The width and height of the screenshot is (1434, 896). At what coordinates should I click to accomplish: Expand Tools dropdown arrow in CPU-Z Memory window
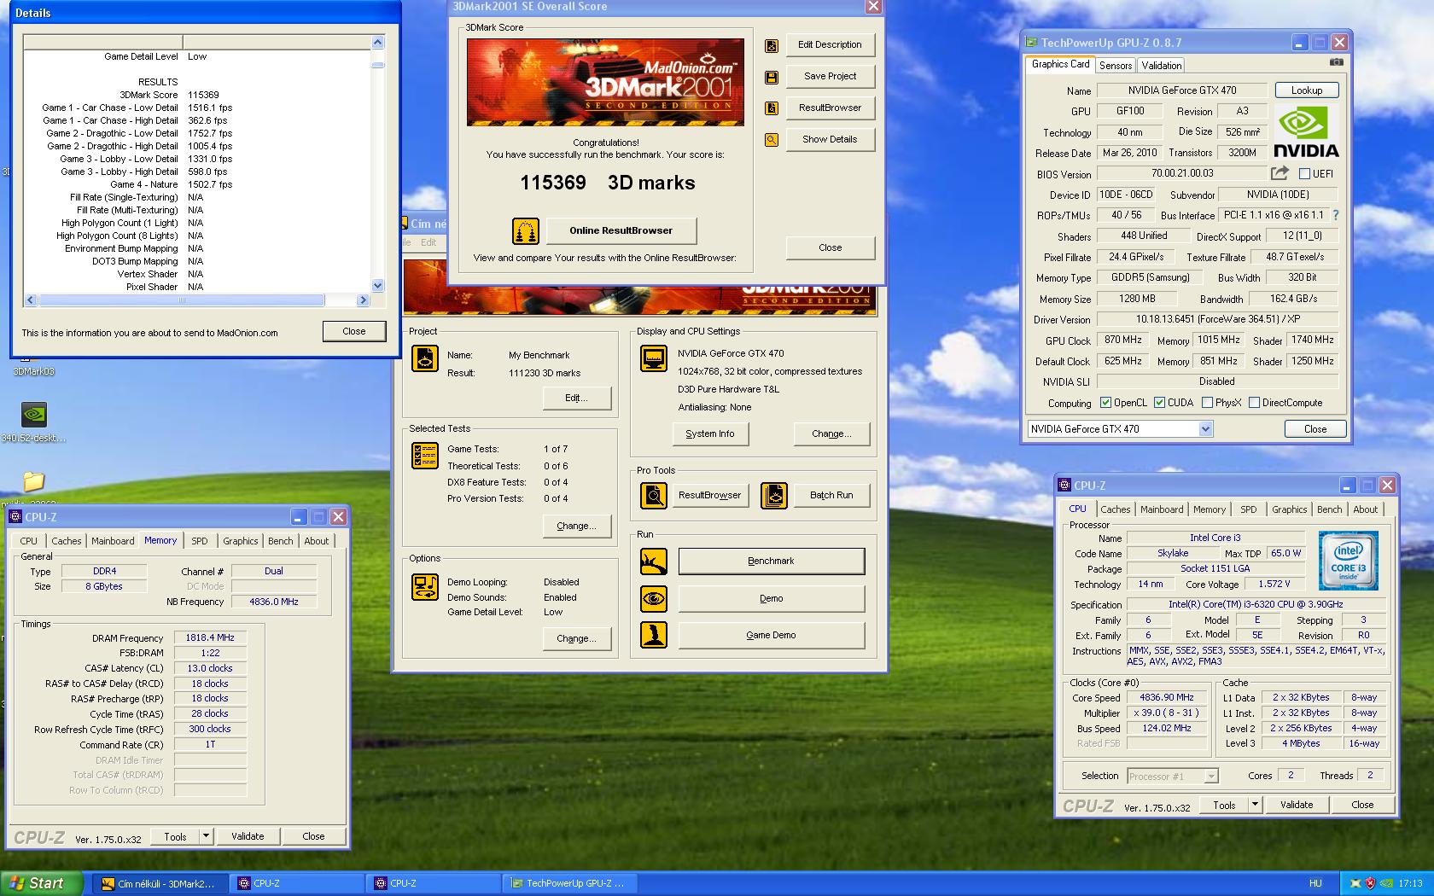coord(206,836)
